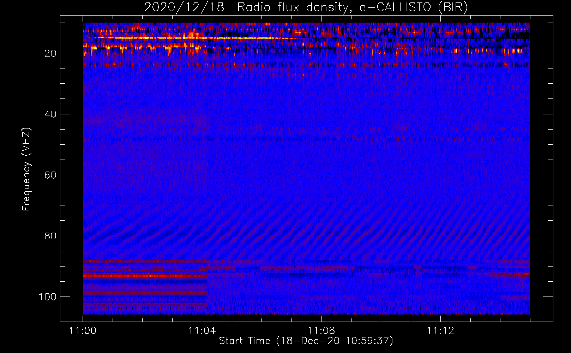Click the plot title "2020/12/18 Radio flux density, e-CALLISTO (BIR)"
The width and height of the screenshot is (571, 353).
(306, 7)
